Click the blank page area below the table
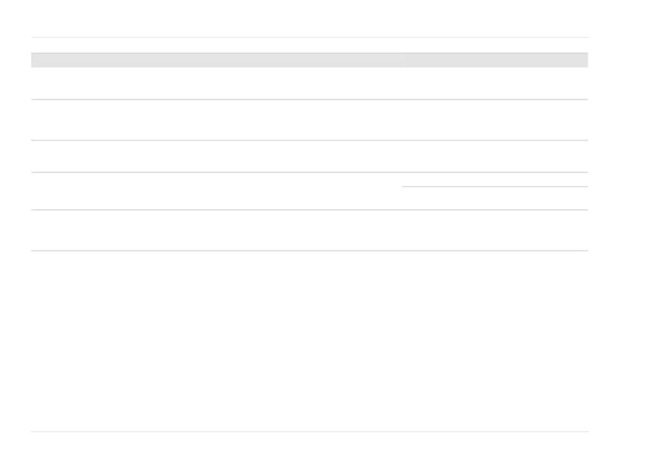The width and height of the screenshot is (657, 463). pyautogui.click(x=309, y=339)
